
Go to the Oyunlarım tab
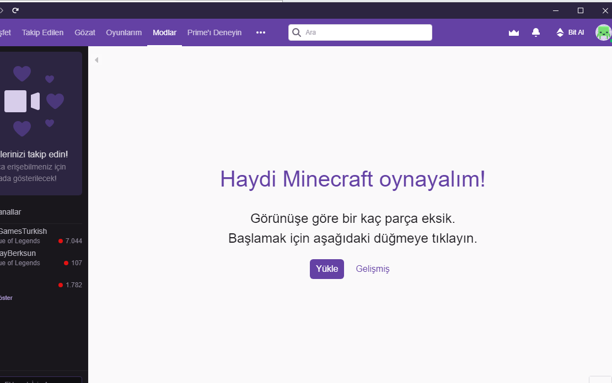pyautogui.click(x=124, y=32)
